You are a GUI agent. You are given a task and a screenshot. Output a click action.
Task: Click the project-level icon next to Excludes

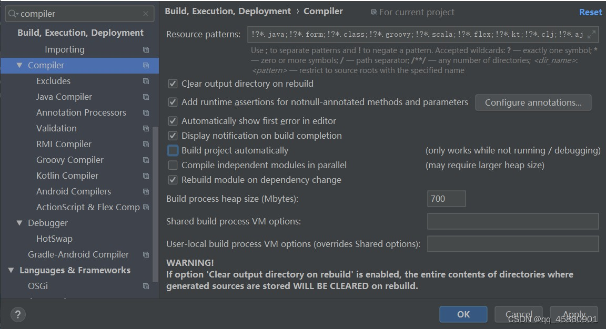(x=146, y=81)
